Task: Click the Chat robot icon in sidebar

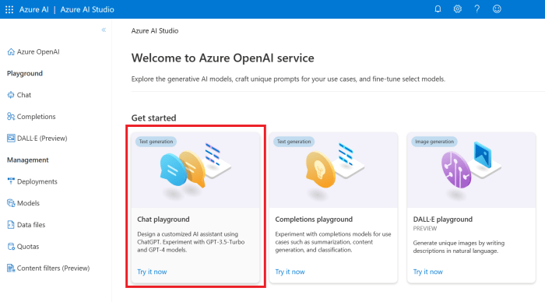Action: pos(11,95)
